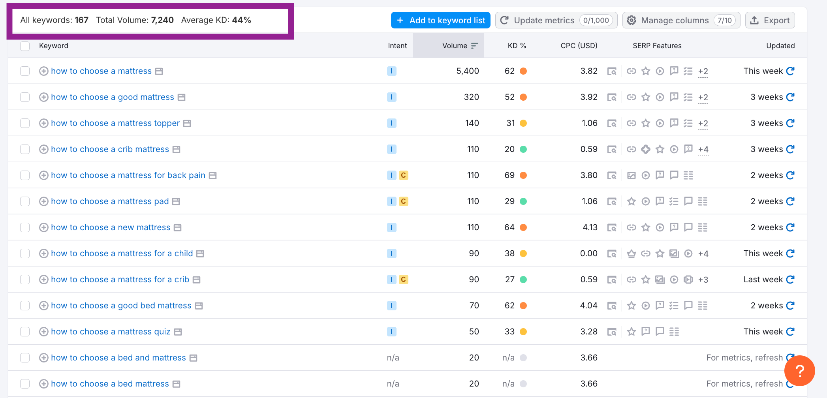Tick the checkbox beside 'how to choose a mattress quiz'
The image size is (827, 398).
[x=24, y=332]
